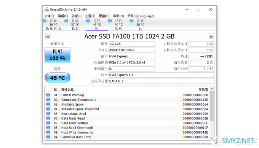Click the drive letter field K:
The width and height of the screenshot is (259, 148).
tap(132, 69)
